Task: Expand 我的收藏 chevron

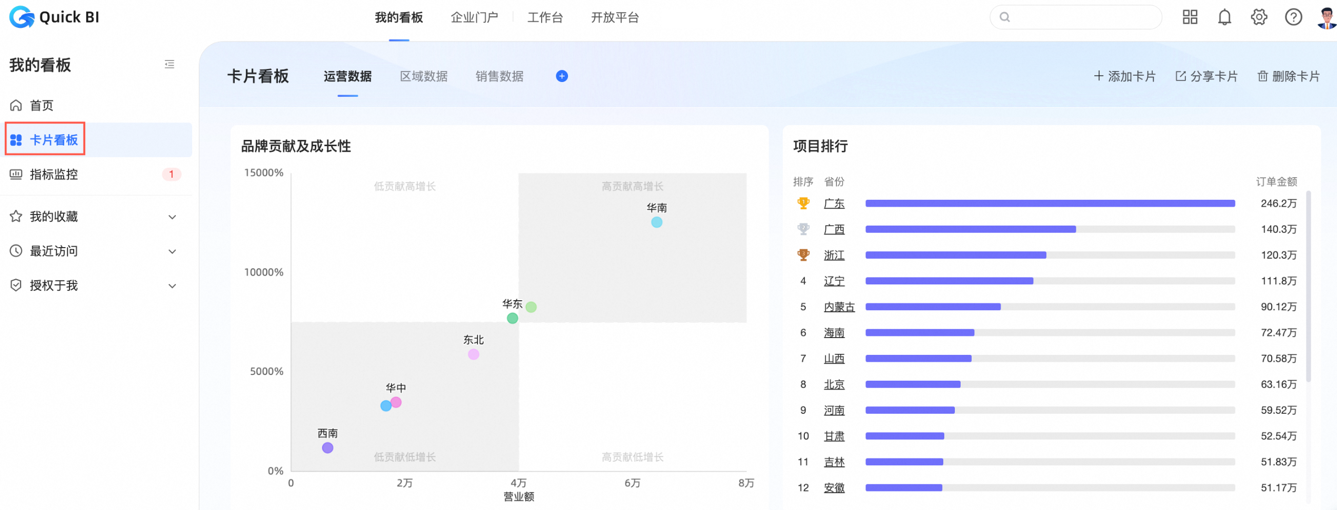Action: (x=172, y=217)
